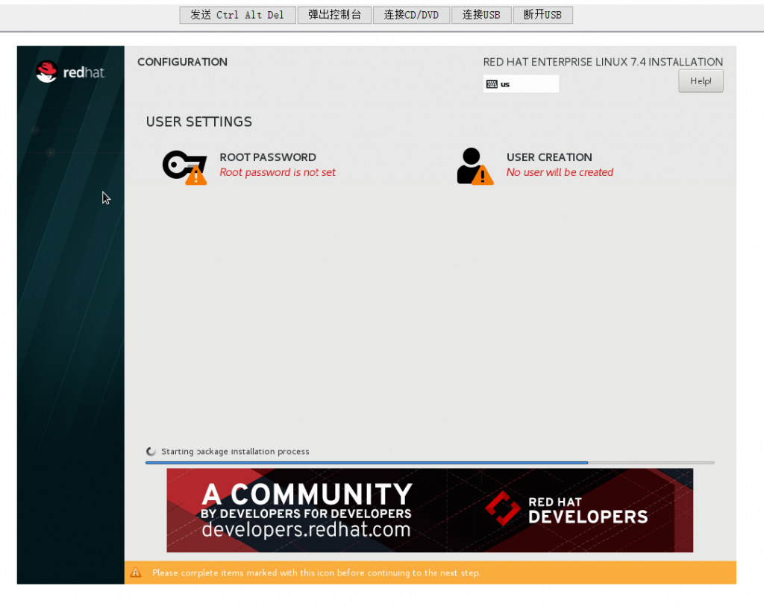Click the USER SETTINGS heading
The height and width of the screenshot is (609, 764).
click(x=198, y=122)
